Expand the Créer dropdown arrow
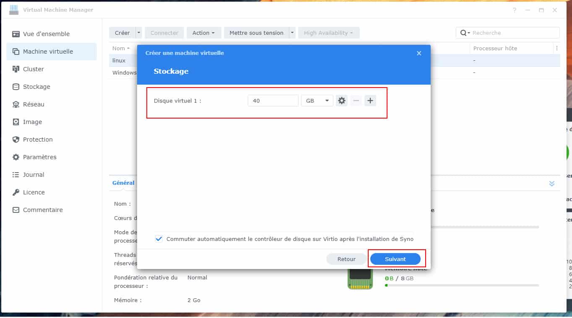This screenshot has width=572, height=318. click(139, 33)
